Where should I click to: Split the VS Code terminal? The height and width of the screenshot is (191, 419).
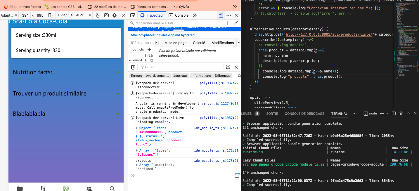point(394,114)
